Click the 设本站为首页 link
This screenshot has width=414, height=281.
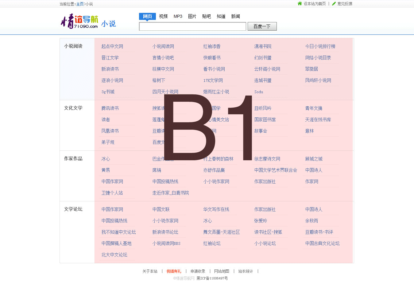[315, 4]
